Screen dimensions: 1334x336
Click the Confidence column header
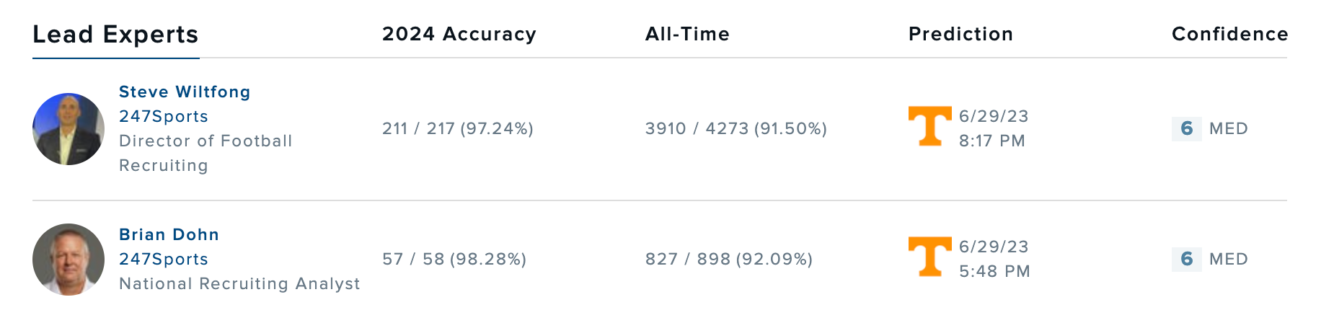click(x=1229, y=35)
